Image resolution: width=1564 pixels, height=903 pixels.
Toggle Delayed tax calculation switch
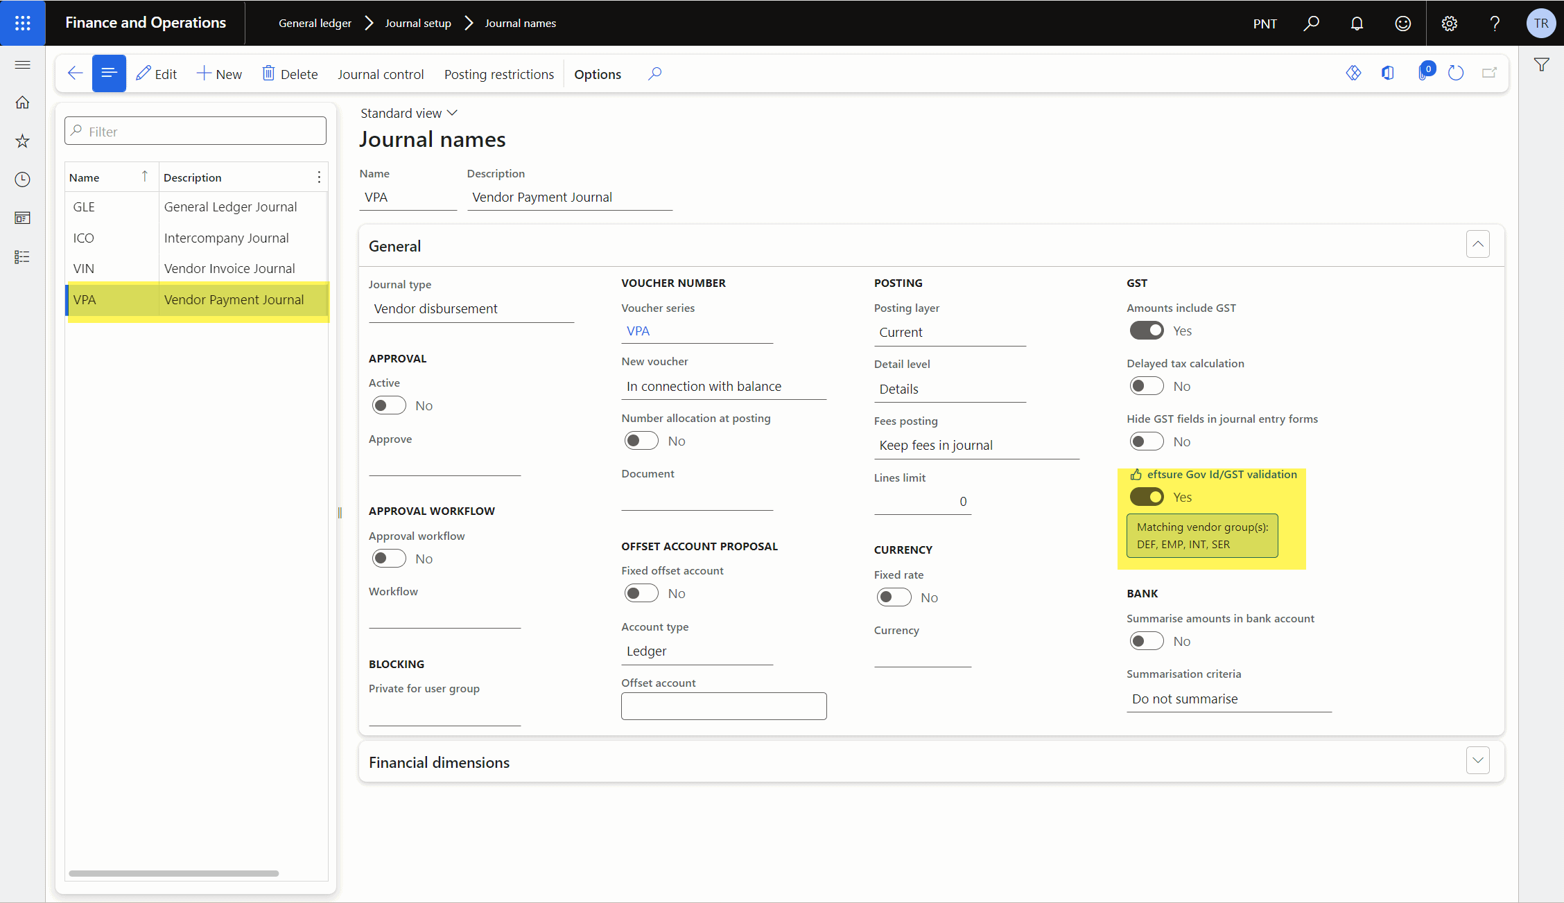(x=1147, y=386)
